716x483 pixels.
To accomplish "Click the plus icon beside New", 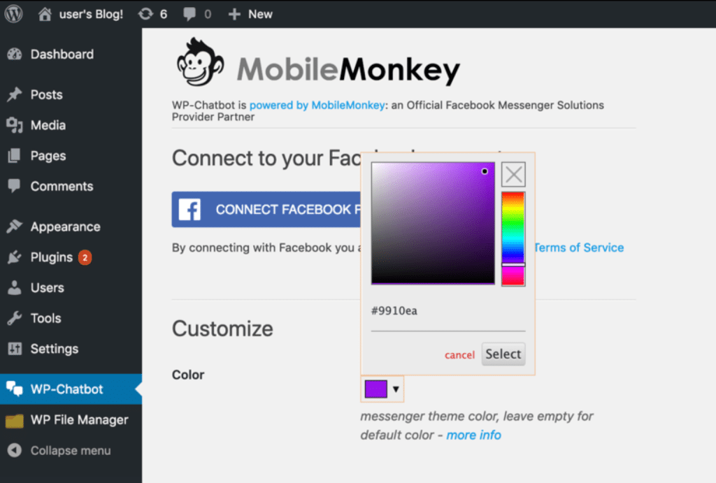I will click(x=234, y=15).
